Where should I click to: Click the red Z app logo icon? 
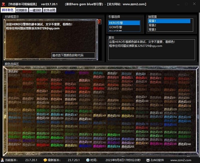[3, 4]
